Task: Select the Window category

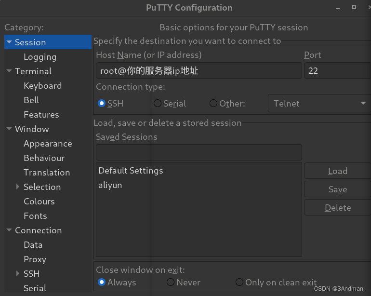Action: point(32,129)
